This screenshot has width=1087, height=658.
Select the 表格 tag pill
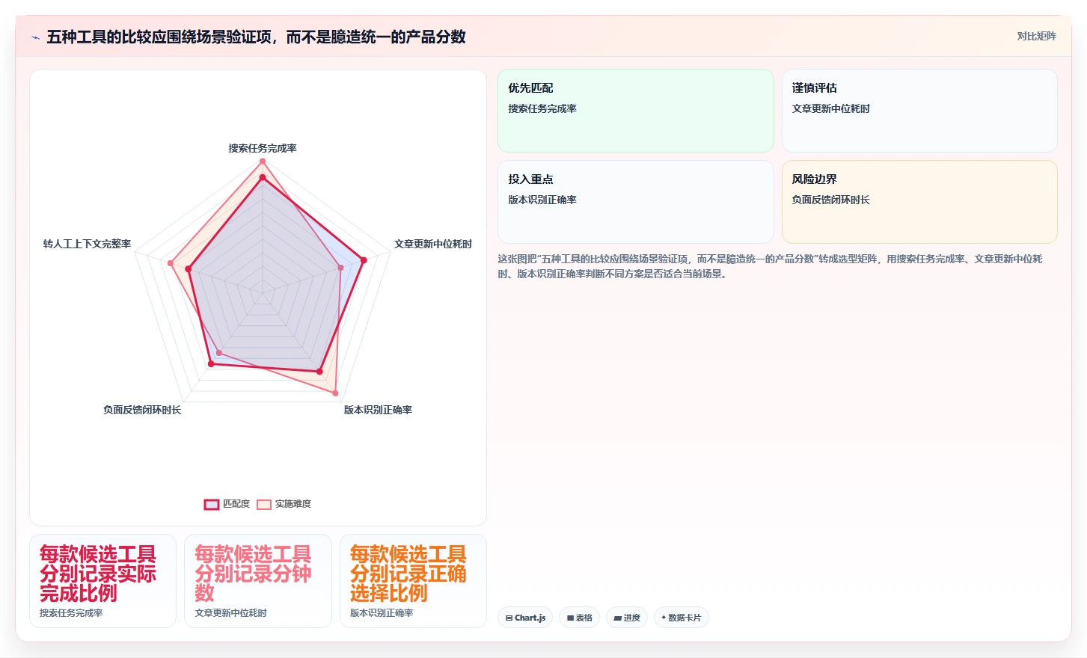click(x=579, y=618)
